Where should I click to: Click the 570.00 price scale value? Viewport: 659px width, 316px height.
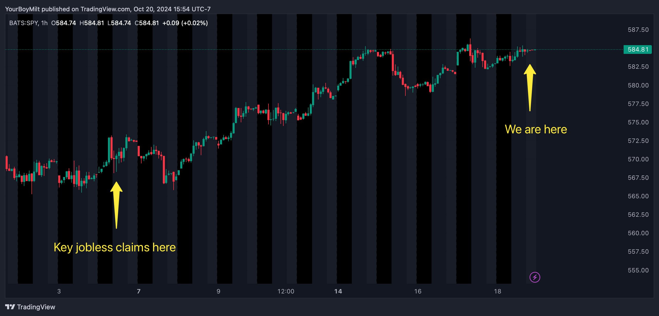tap(638, 159)
